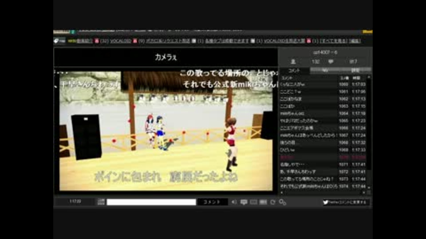The width and height of the screenshot is (426, 239).
Task: Click the white icon before the VOCALOID生放送大賞 tag
Action: point(252,41)
